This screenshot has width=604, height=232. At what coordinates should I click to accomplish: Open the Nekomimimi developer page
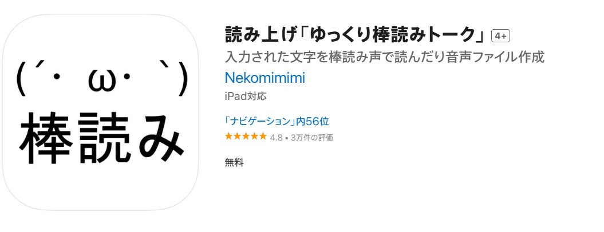(x=265, y=78)
